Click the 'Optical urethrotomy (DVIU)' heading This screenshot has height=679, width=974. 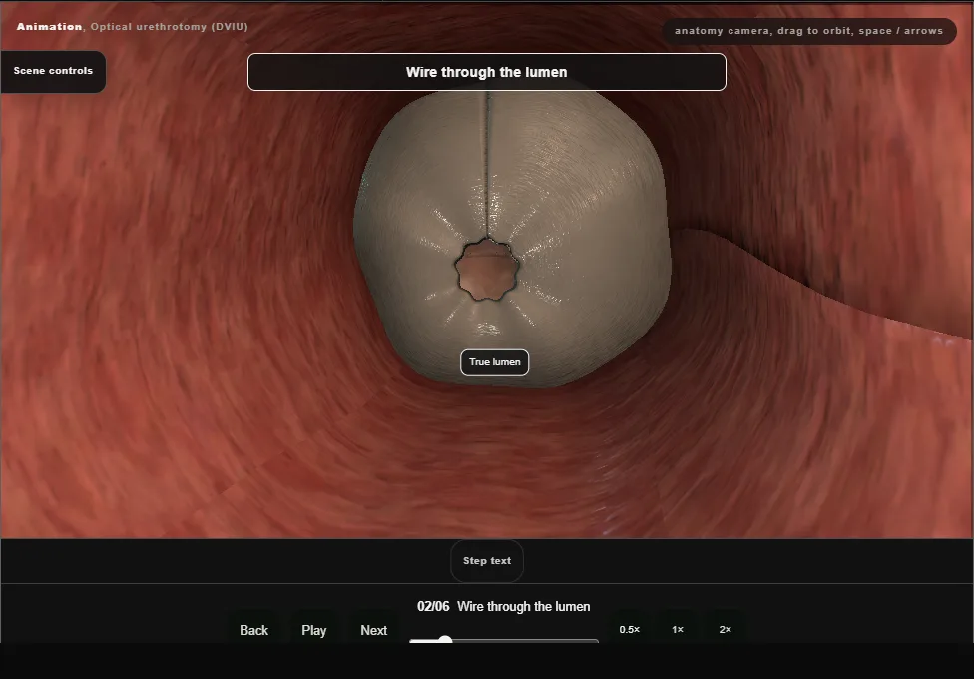(169, 27)
